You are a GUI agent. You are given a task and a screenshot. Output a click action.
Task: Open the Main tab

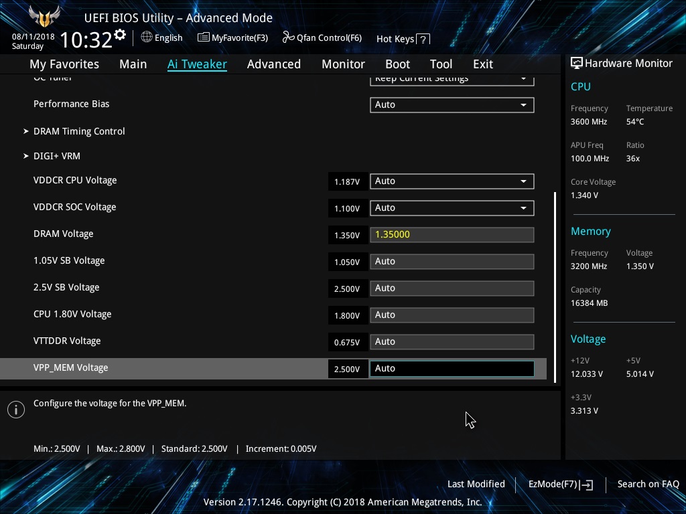[x=133, y=64]
